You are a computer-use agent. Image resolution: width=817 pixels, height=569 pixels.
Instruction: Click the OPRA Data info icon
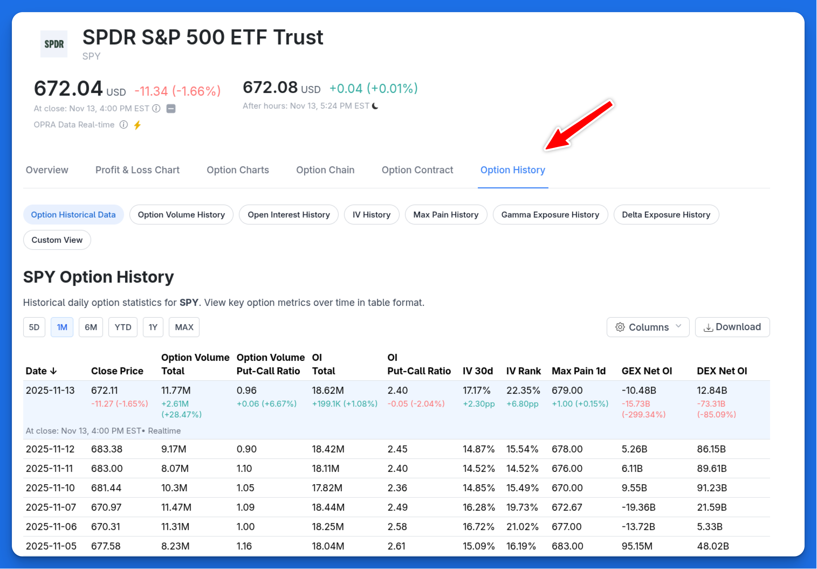[x=123, y=124]
